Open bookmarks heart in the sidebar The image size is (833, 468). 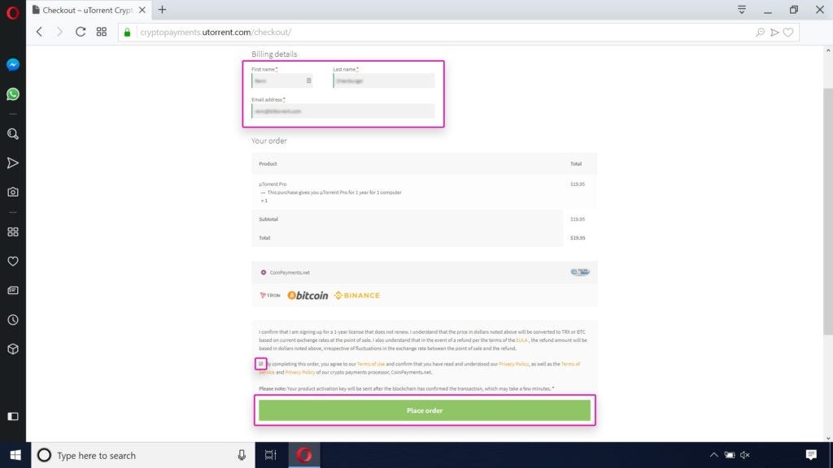pos(13,261)
